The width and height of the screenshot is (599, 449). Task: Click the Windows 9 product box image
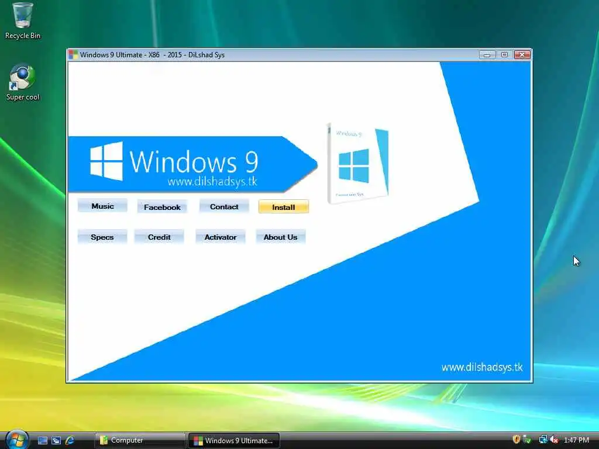coord(358,164)
